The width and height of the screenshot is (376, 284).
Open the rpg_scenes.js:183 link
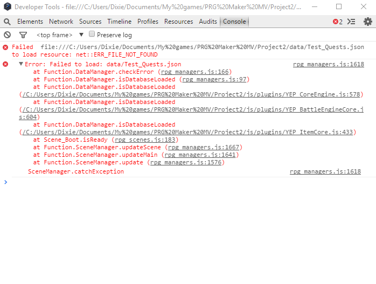click(x=145, y=140)
